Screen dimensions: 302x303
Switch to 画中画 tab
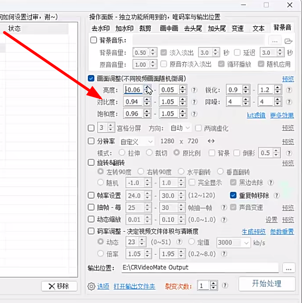[x=169, y=29]
